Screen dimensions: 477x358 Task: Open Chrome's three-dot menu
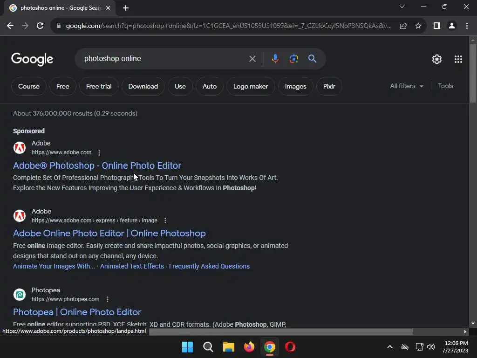(467, 26)
